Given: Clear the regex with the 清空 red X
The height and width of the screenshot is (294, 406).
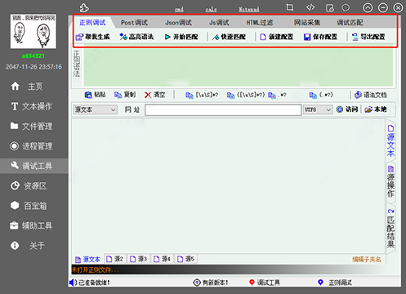Looking at the screenshot, I should pos(148,95).
